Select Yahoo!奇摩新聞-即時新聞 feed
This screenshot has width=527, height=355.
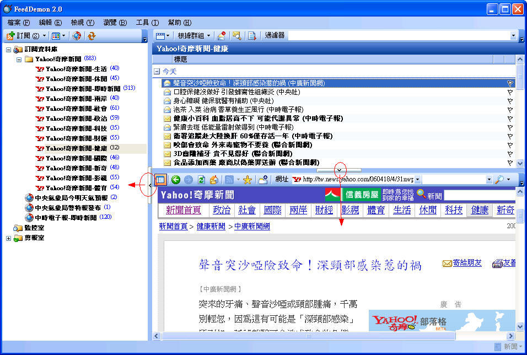click(83, 89)
